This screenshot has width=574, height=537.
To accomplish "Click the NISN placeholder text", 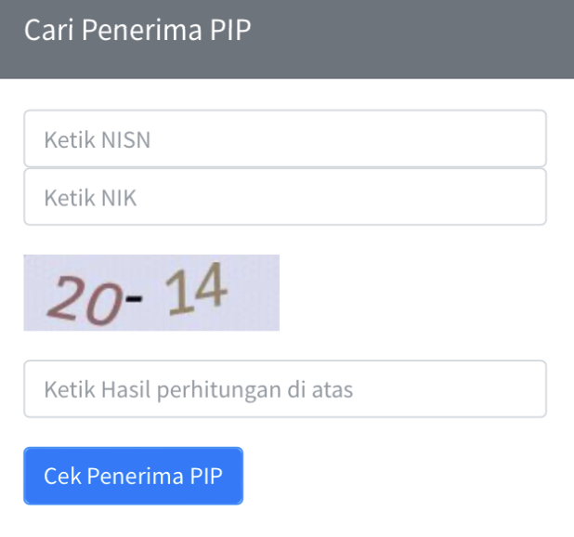I will tap(98, 139).
